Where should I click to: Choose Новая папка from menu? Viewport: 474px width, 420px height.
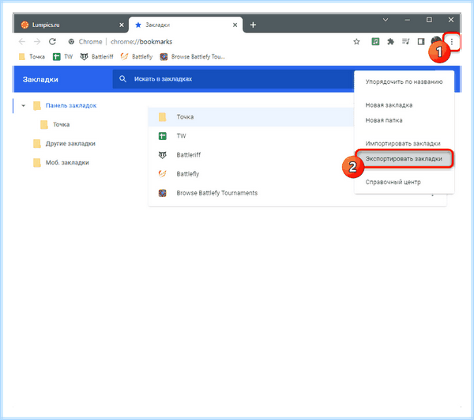(x=404, y=120)
